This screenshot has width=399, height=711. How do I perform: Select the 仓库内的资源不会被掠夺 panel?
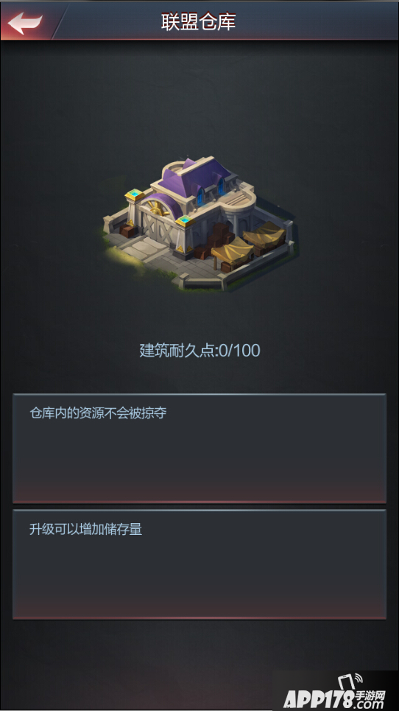click(x=199, y=449)
